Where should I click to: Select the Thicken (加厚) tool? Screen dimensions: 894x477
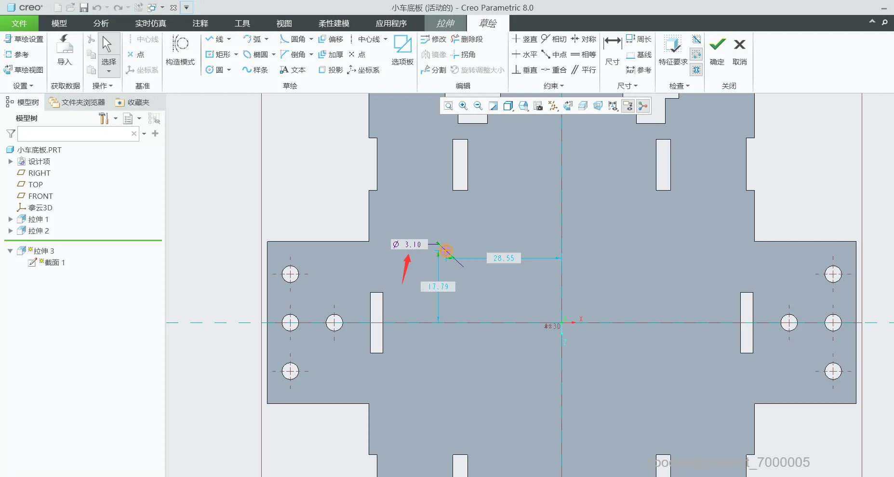tap(331, 54)
